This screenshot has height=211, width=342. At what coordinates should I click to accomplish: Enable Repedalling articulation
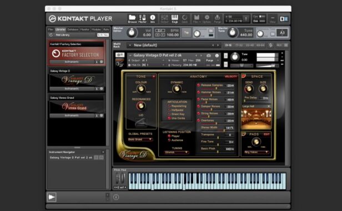[169, 106]
